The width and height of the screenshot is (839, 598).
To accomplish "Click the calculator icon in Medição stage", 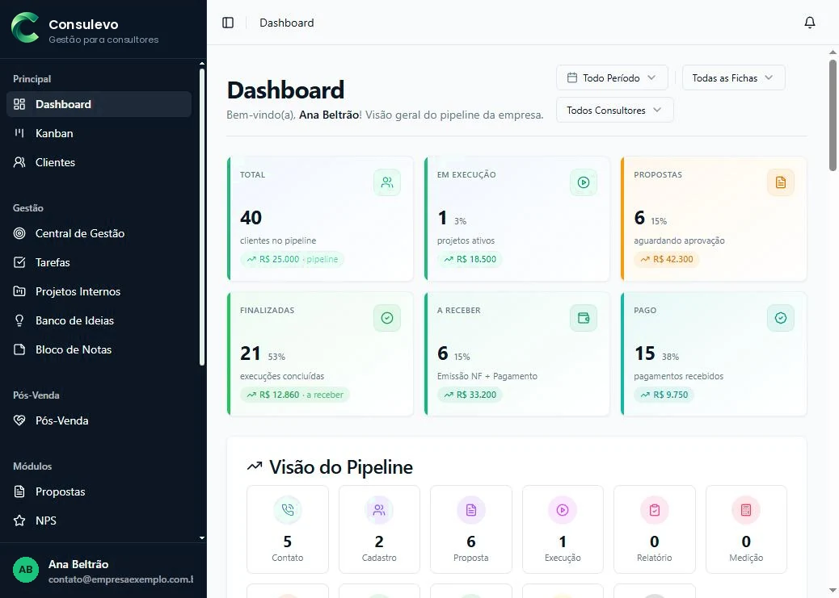I will pyautogui.click(x=746, y=510).
